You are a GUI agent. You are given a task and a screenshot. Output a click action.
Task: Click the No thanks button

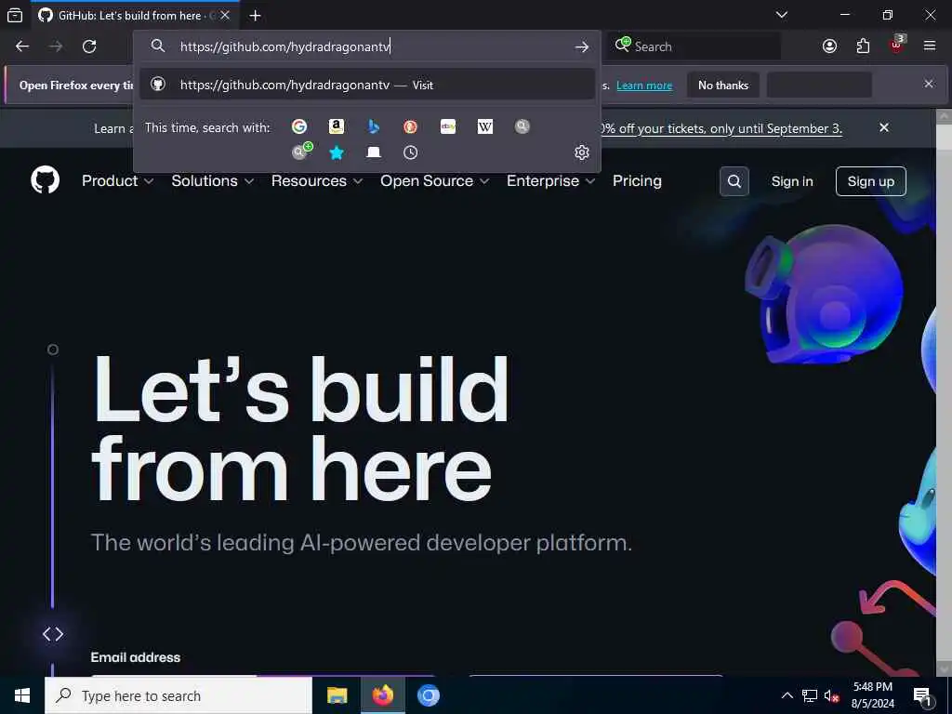click(723, 85)
